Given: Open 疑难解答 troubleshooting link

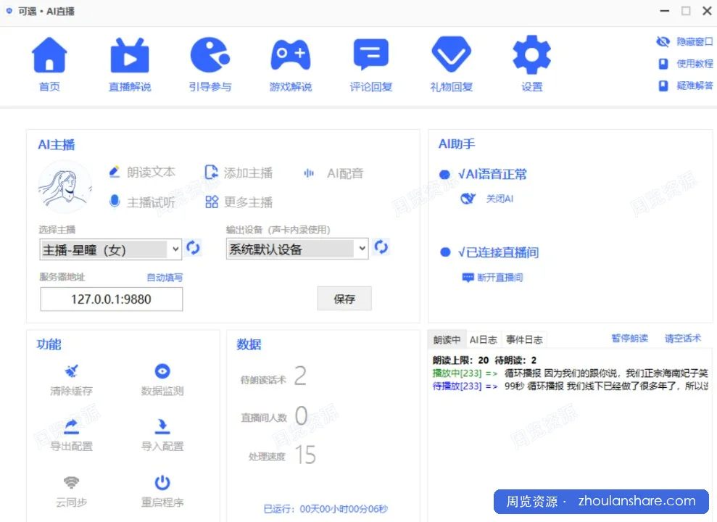Looking at the screenshot, I should click(695, 86).
